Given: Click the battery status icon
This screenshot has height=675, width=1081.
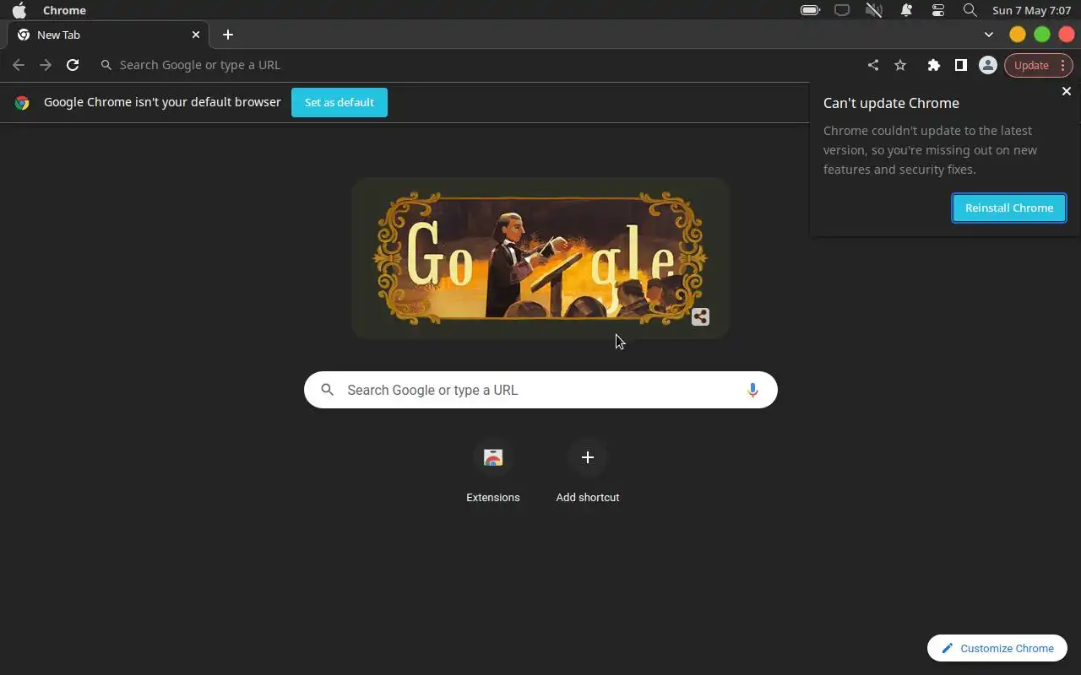Looking at the screenshot, I should (810, 10).
